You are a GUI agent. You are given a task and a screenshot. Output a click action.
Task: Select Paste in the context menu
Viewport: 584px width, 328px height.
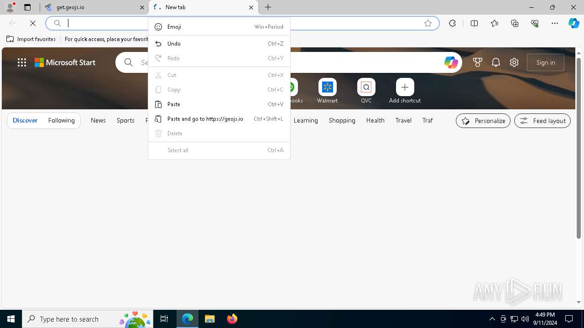click(x=219, y=104)
